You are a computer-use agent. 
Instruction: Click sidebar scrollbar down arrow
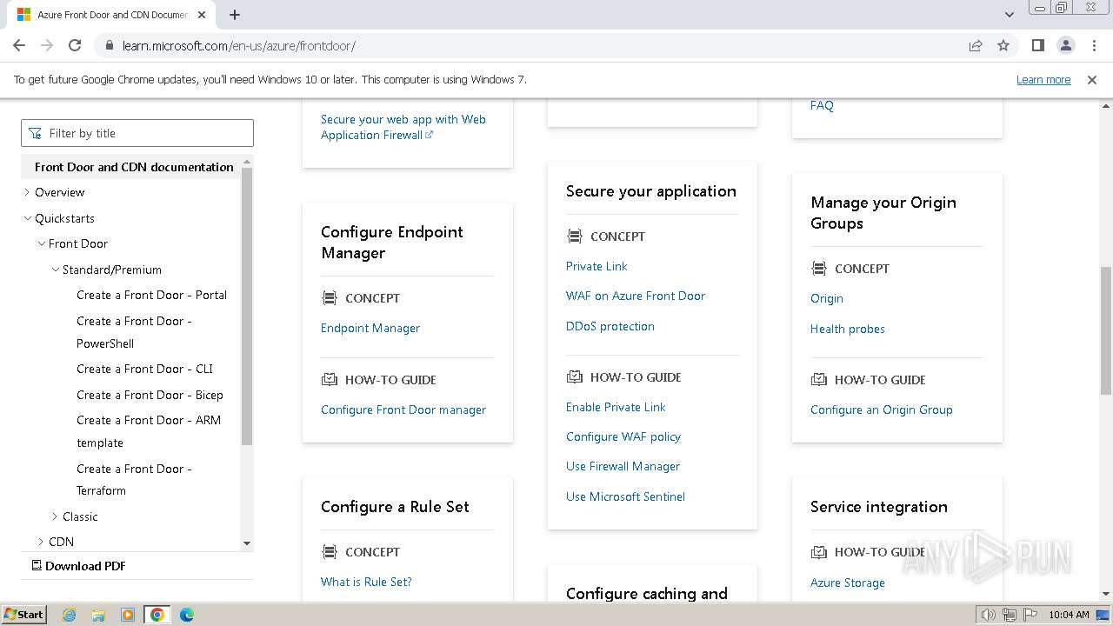coord(247,543)
